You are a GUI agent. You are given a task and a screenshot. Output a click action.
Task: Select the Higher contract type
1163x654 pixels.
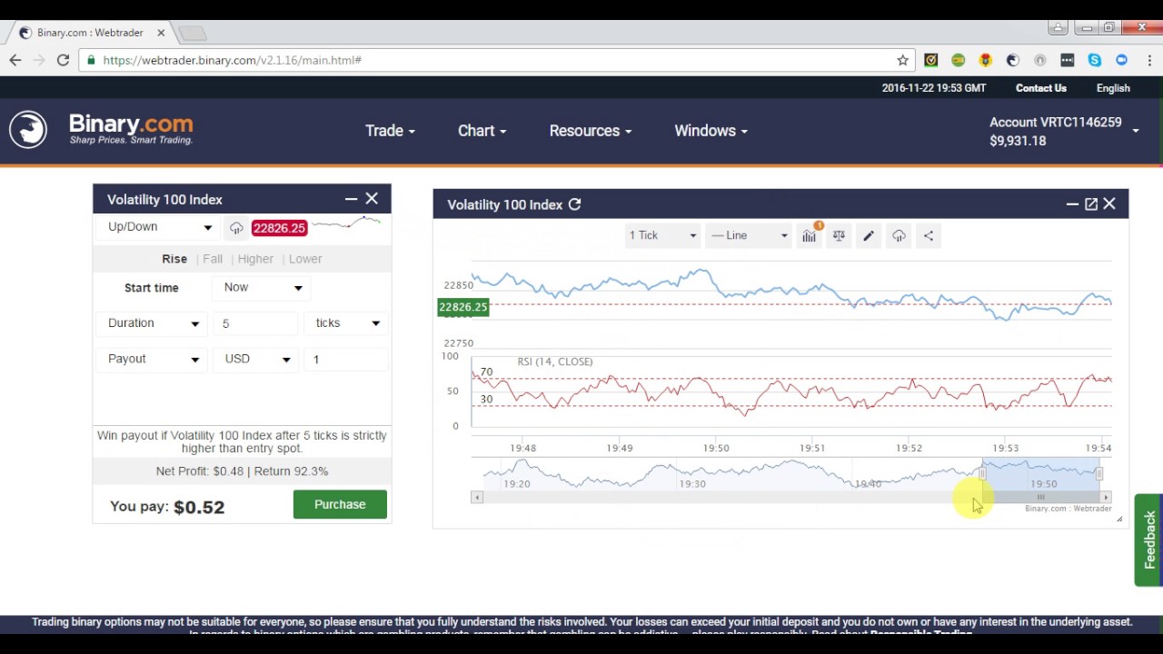(x=255, y=259)
